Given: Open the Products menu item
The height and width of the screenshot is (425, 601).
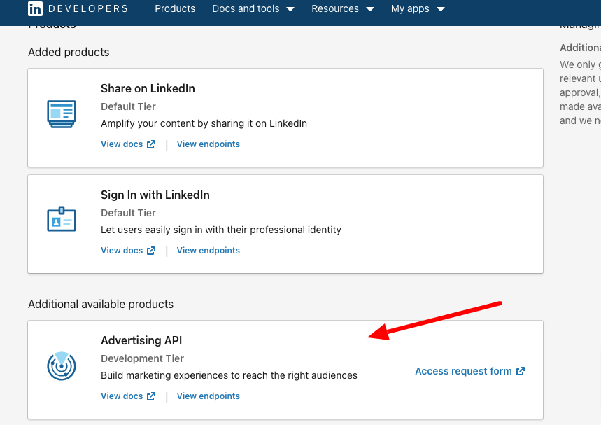Looking at the screenshot, I should pos(175,8).
